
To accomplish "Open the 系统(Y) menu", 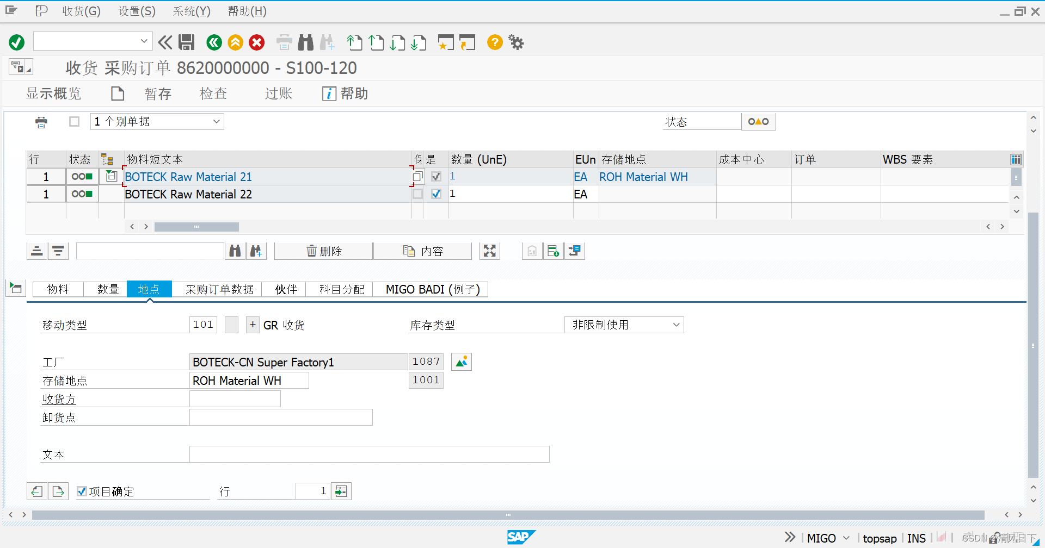I will point(192,11).
